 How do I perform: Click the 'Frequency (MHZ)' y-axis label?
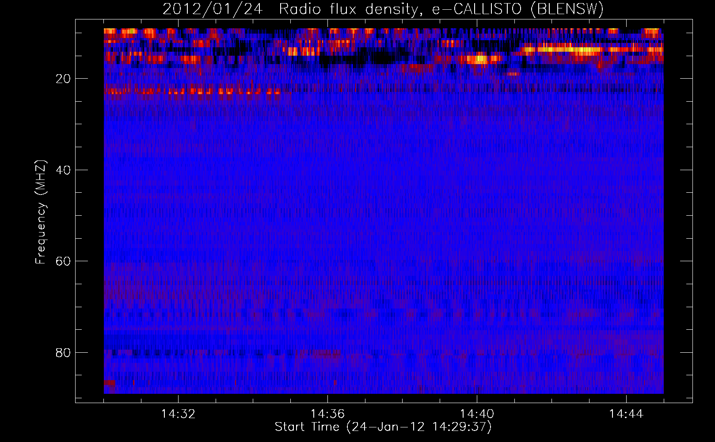click(41, 212)
